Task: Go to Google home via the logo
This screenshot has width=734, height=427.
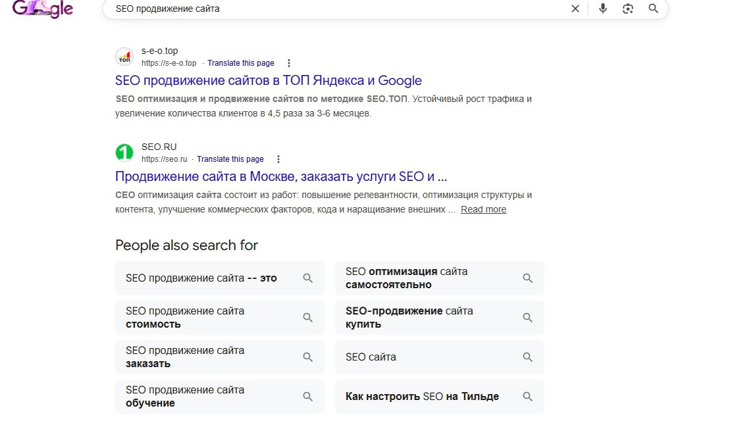Action: 43,9
